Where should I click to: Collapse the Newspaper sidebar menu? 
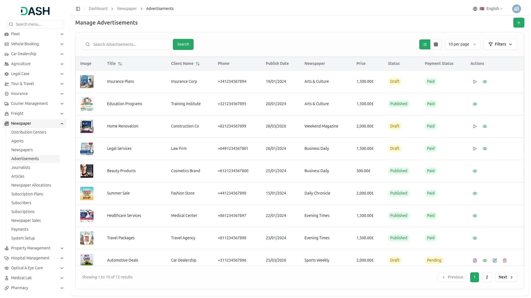(62, 124)
